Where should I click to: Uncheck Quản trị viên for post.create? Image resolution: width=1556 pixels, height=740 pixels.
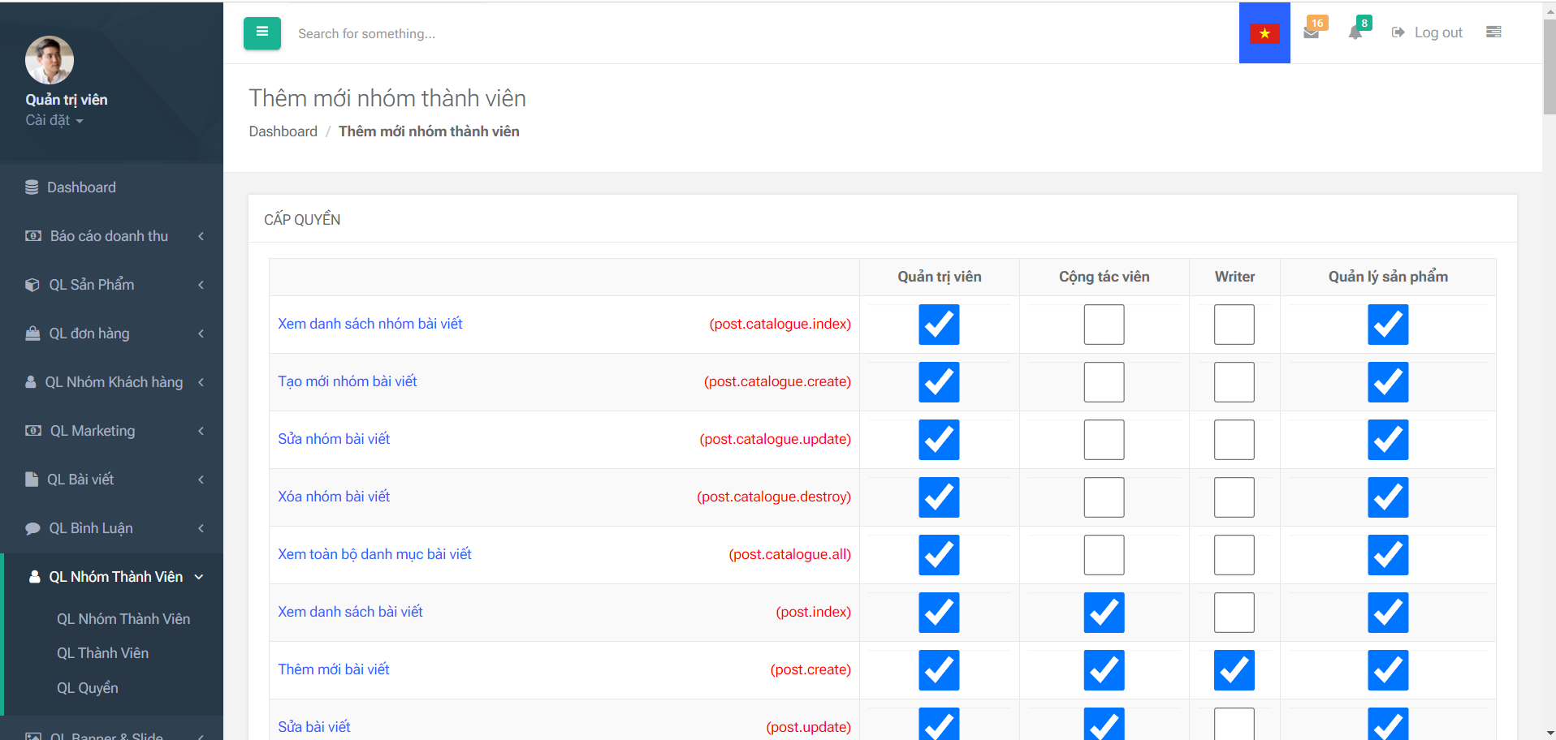click(939, 670)
